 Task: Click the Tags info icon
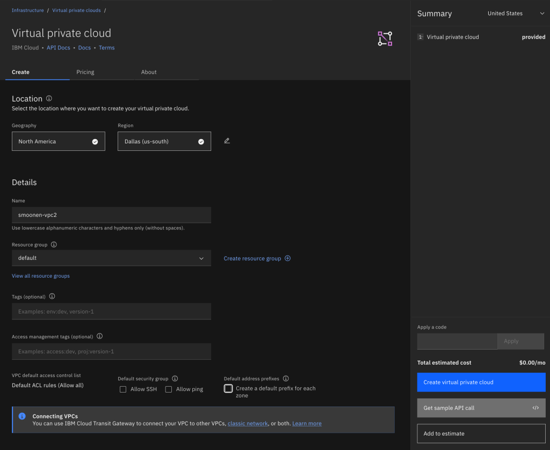coord(52,296)
